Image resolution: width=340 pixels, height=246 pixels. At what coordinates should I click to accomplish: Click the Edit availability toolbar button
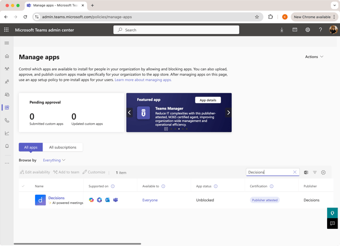click(x=35, y=172)
